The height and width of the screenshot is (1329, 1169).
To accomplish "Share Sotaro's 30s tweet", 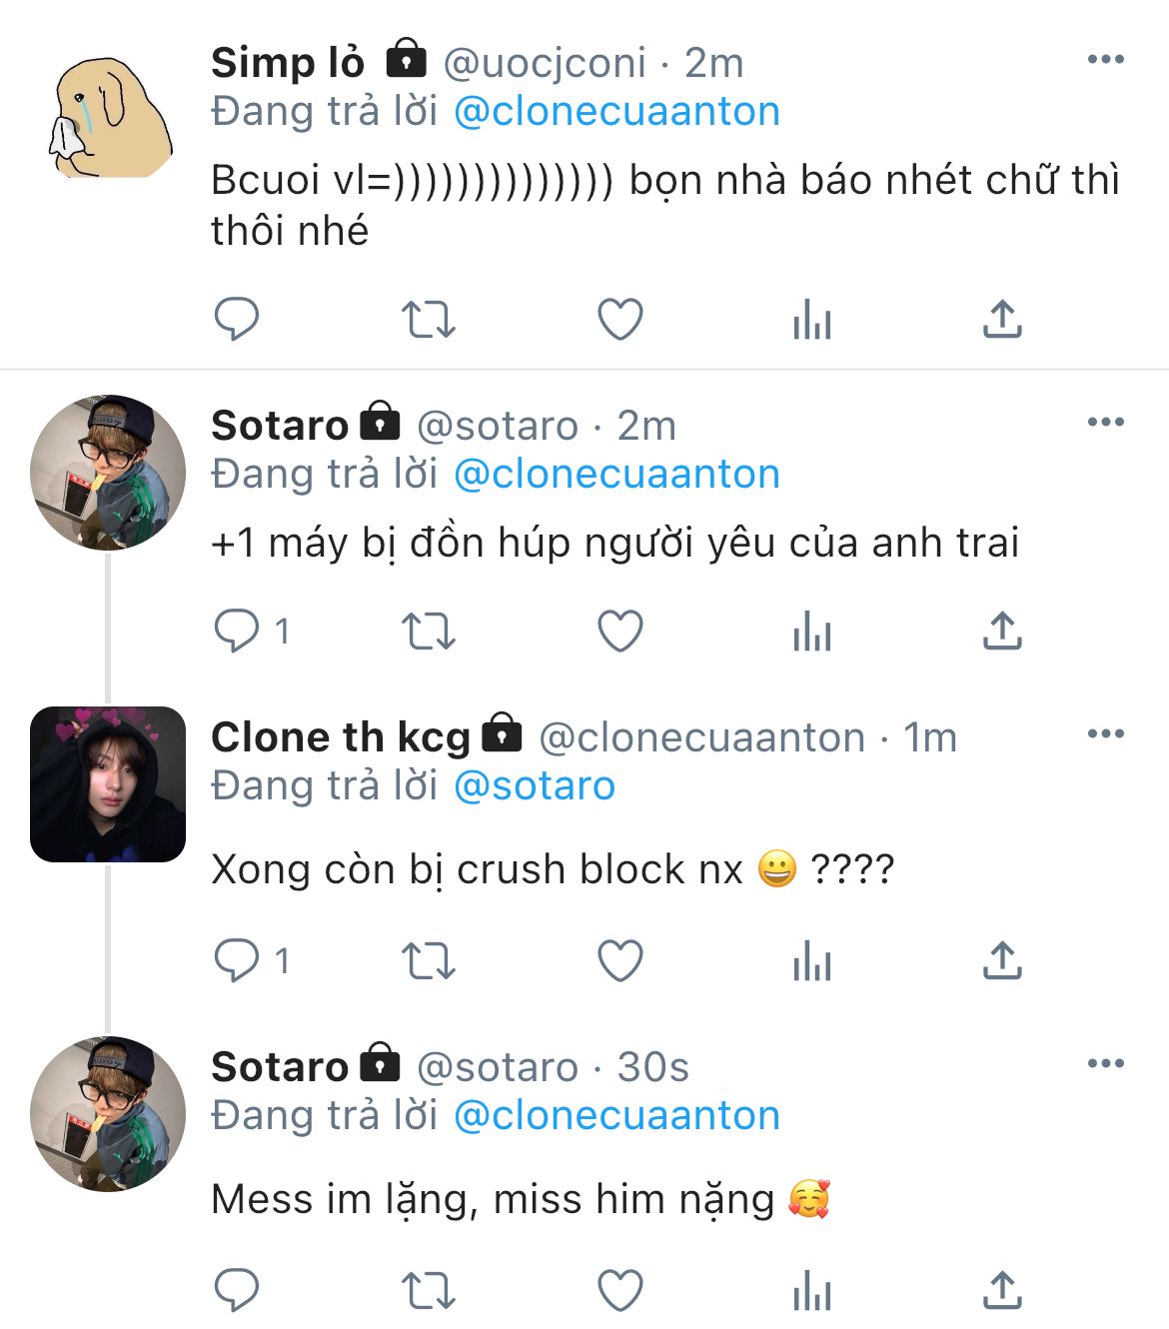I will tap(1002, 1290).
